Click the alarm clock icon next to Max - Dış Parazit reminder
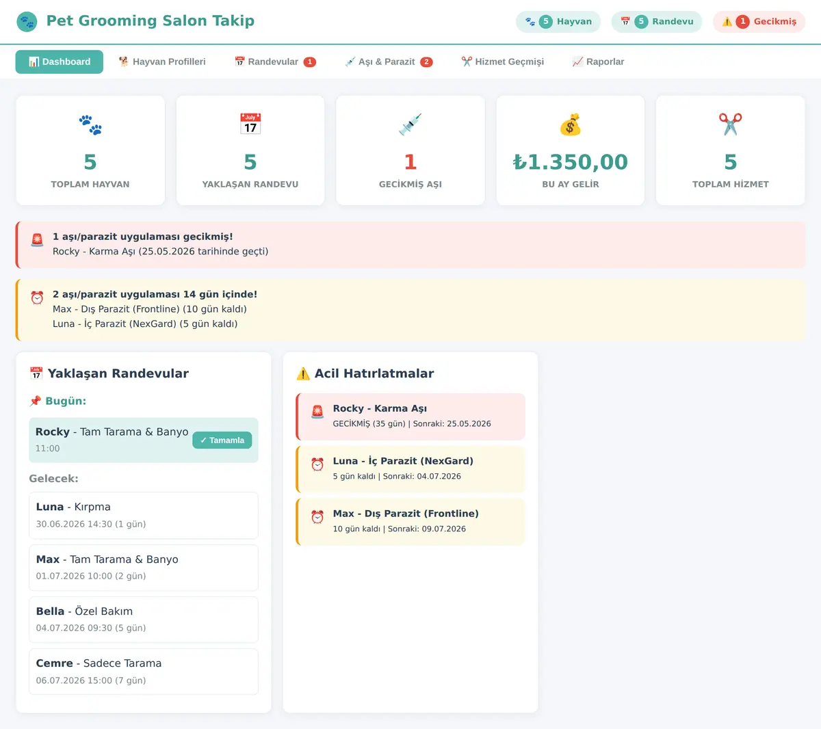 click(x=317, y=517)
